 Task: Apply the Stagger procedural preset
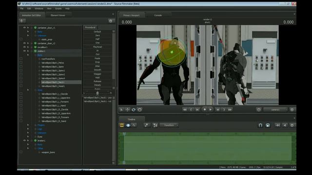[x=97, y=74]
